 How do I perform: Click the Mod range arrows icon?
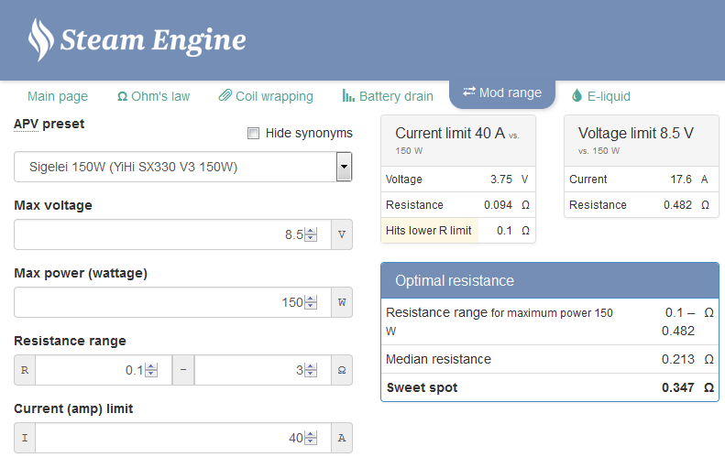point(469,92)
